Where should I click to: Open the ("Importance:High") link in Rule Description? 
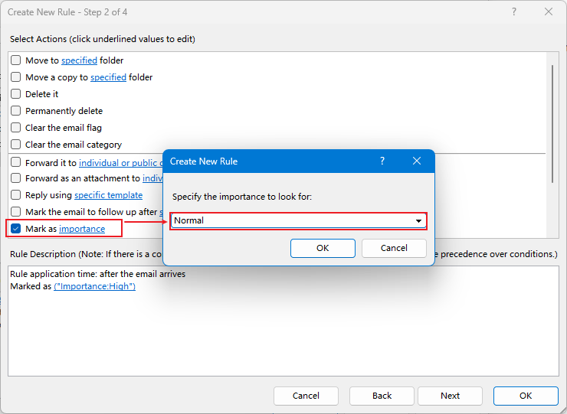point(95,286)
